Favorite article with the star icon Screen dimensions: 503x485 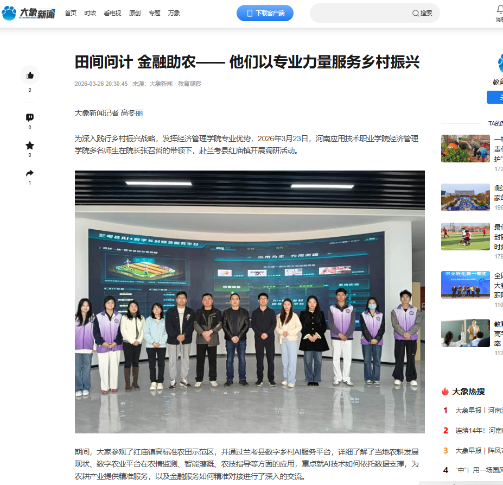click(x=30, y=146)
